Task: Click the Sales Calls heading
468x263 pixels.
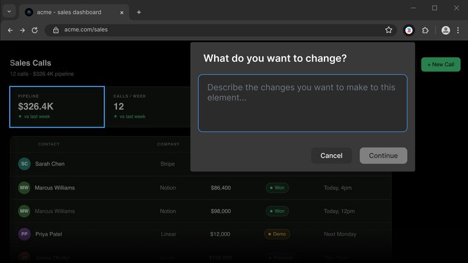Action: tap(30, 63)
